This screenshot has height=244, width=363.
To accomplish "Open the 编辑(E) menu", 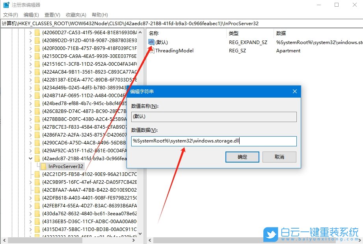I will (31, 15).
